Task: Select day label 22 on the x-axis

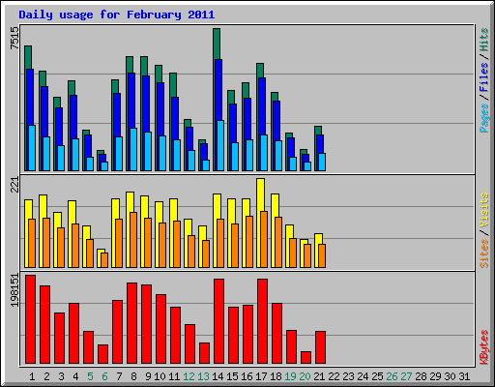Action: [334, 376]
